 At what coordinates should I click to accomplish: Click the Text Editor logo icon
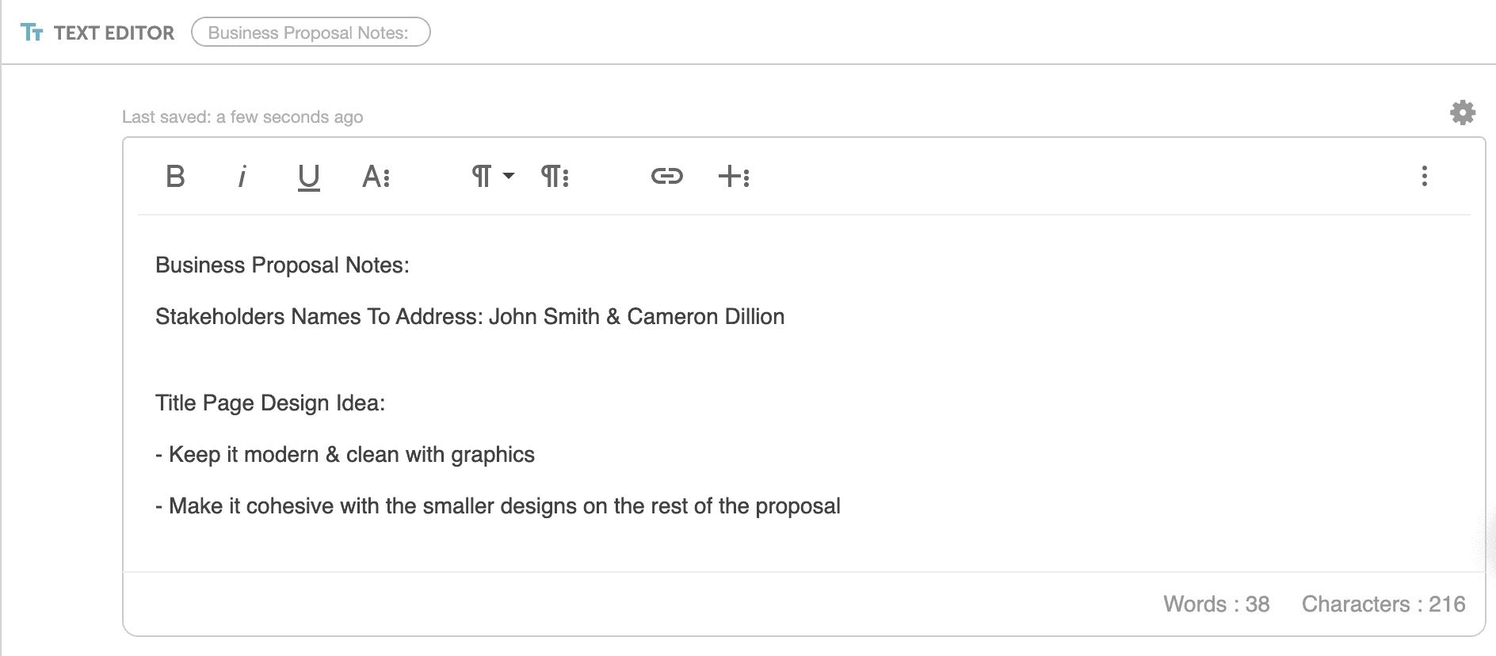[x=32, y=32]
